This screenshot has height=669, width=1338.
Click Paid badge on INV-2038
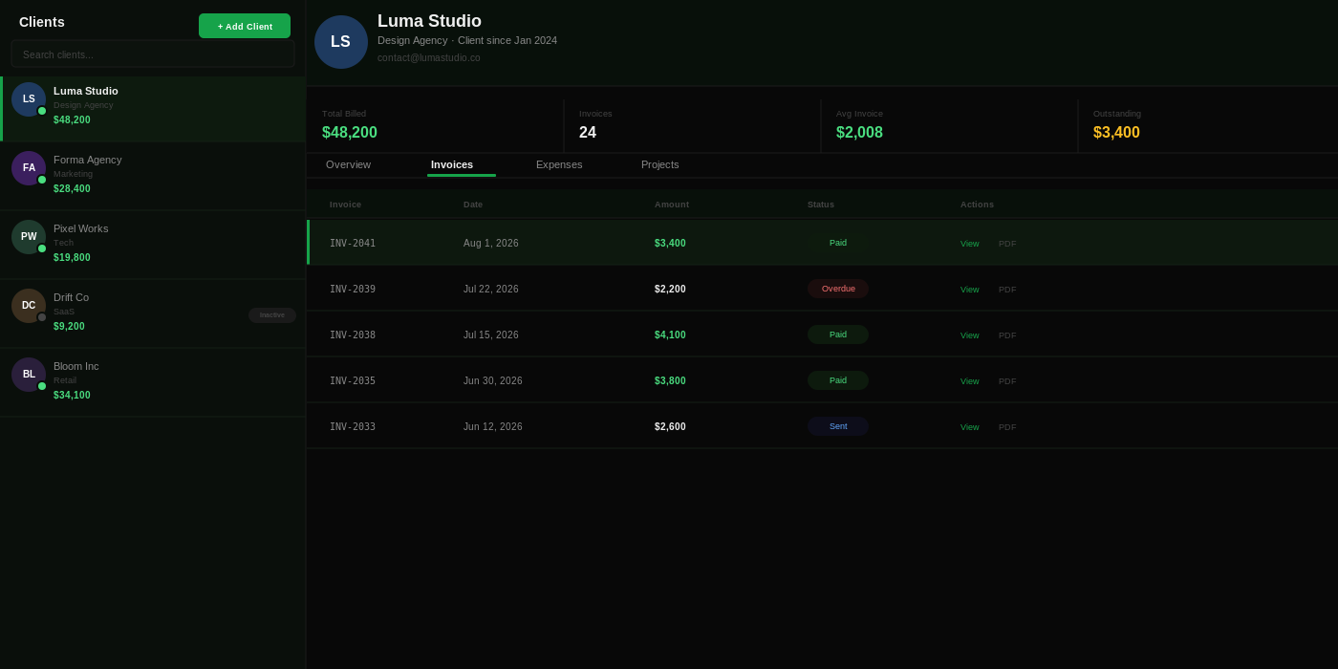(838, 334)
